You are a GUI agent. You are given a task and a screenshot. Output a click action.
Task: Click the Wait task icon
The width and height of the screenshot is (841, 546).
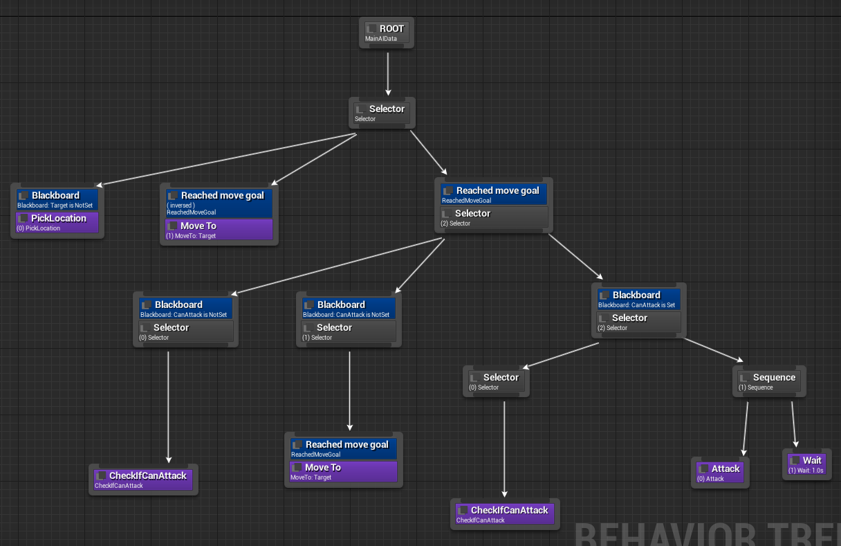794,460
